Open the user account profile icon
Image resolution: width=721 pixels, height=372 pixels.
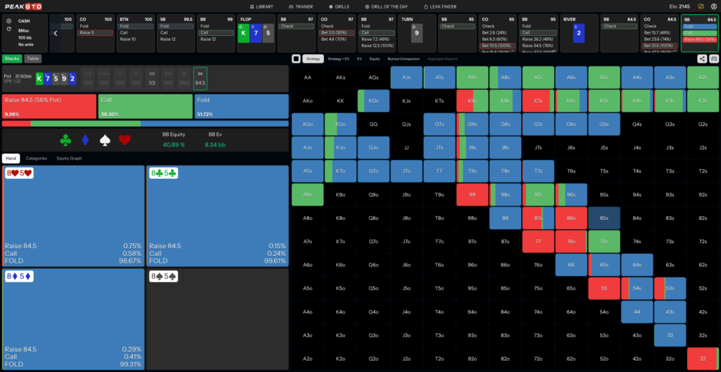pos(714,6)
